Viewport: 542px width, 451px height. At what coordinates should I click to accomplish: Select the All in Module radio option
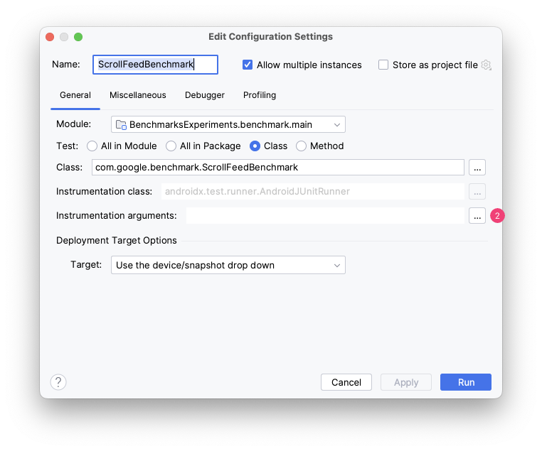point(92,146)
